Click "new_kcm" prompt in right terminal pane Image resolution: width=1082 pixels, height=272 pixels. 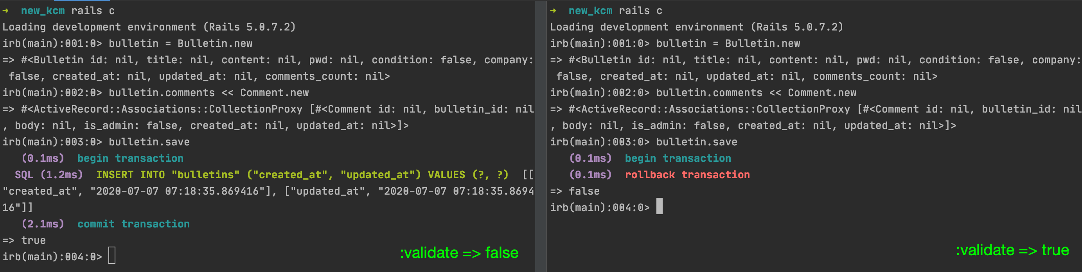[x=591, y=11]
